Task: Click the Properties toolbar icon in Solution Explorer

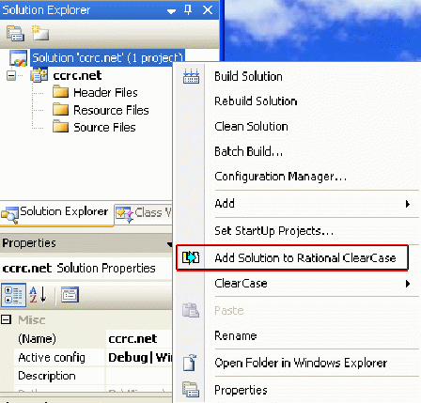Action: 15,34
